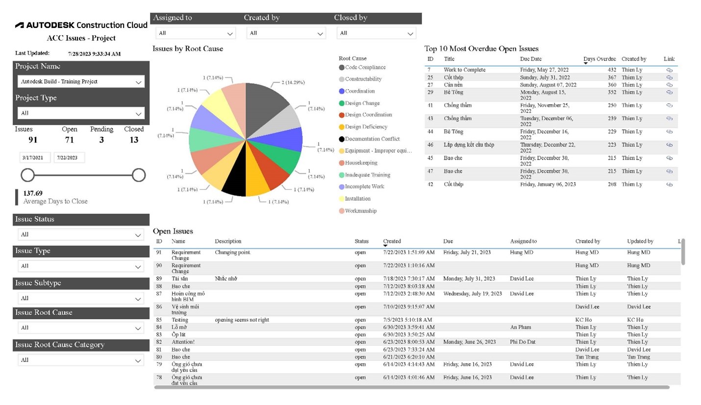Screen dimensions: 701x405
Task: Click the Documentation Conflict legend color dot
Action: click(x=342, y=139)
